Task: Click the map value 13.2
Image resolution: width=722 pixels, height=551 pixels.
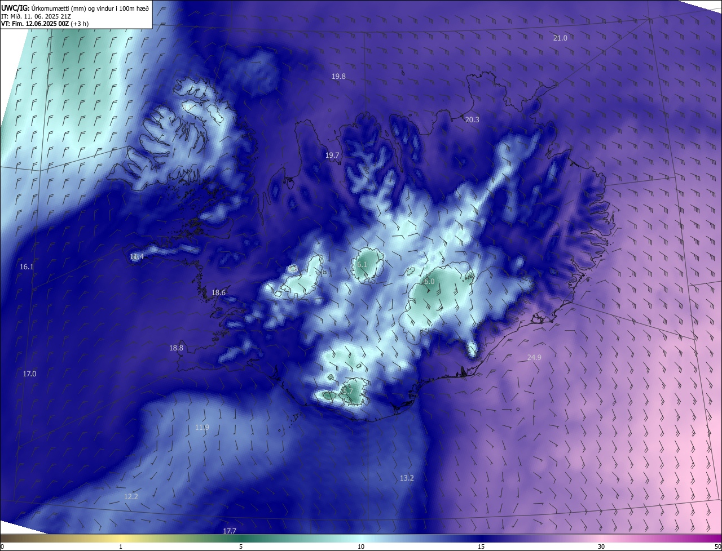Action: pos(407,478)
